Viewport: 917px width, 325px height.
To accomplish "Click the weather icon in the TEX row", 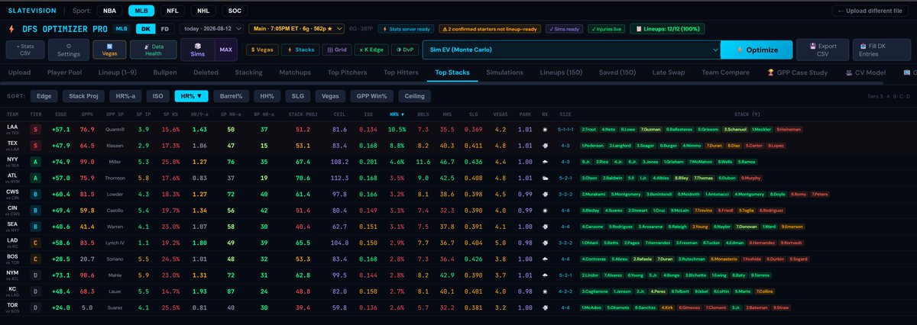I will pos(545,144).
